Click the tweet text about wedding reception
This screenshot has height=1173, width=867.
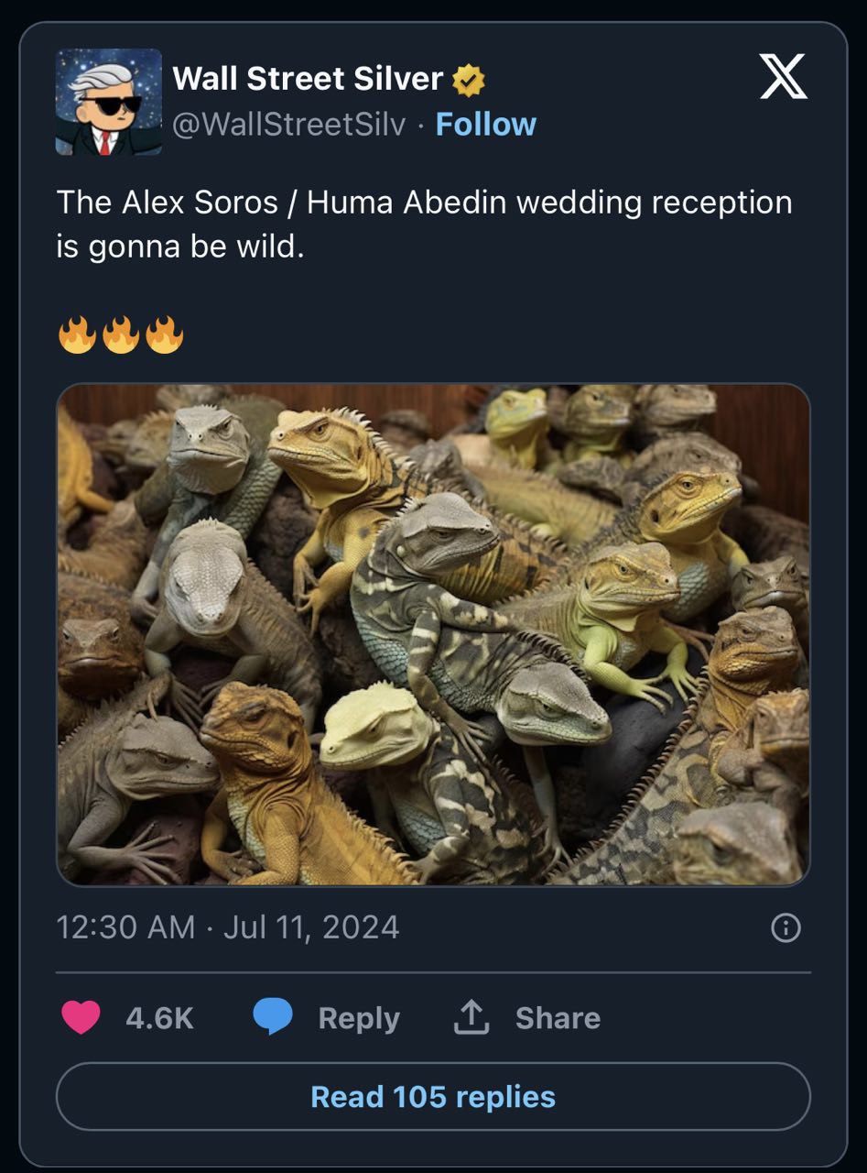coord(425,224)
